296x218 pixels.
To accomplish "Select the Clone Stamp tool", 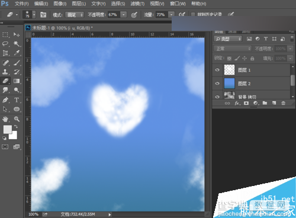I will click(5, 72).
